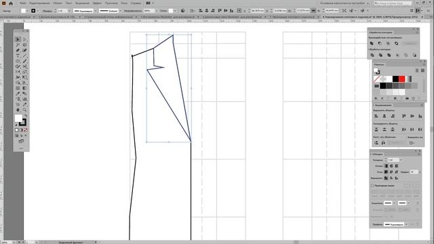Screen dimensions: 434x244
Task: Click the Expand button in Pathfinder panel
Action: (x=410, y=43)
